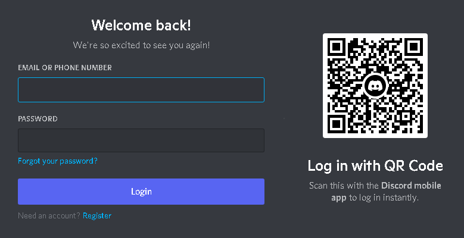Click the bold word 'app' below the QR heading
Screen dimensions: 464x238
click(x=339, y=198)
